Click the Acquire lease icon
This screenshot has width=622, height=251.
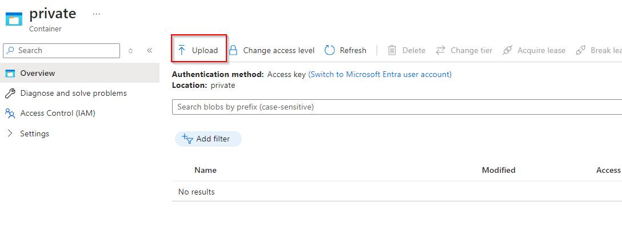(508, 50)
